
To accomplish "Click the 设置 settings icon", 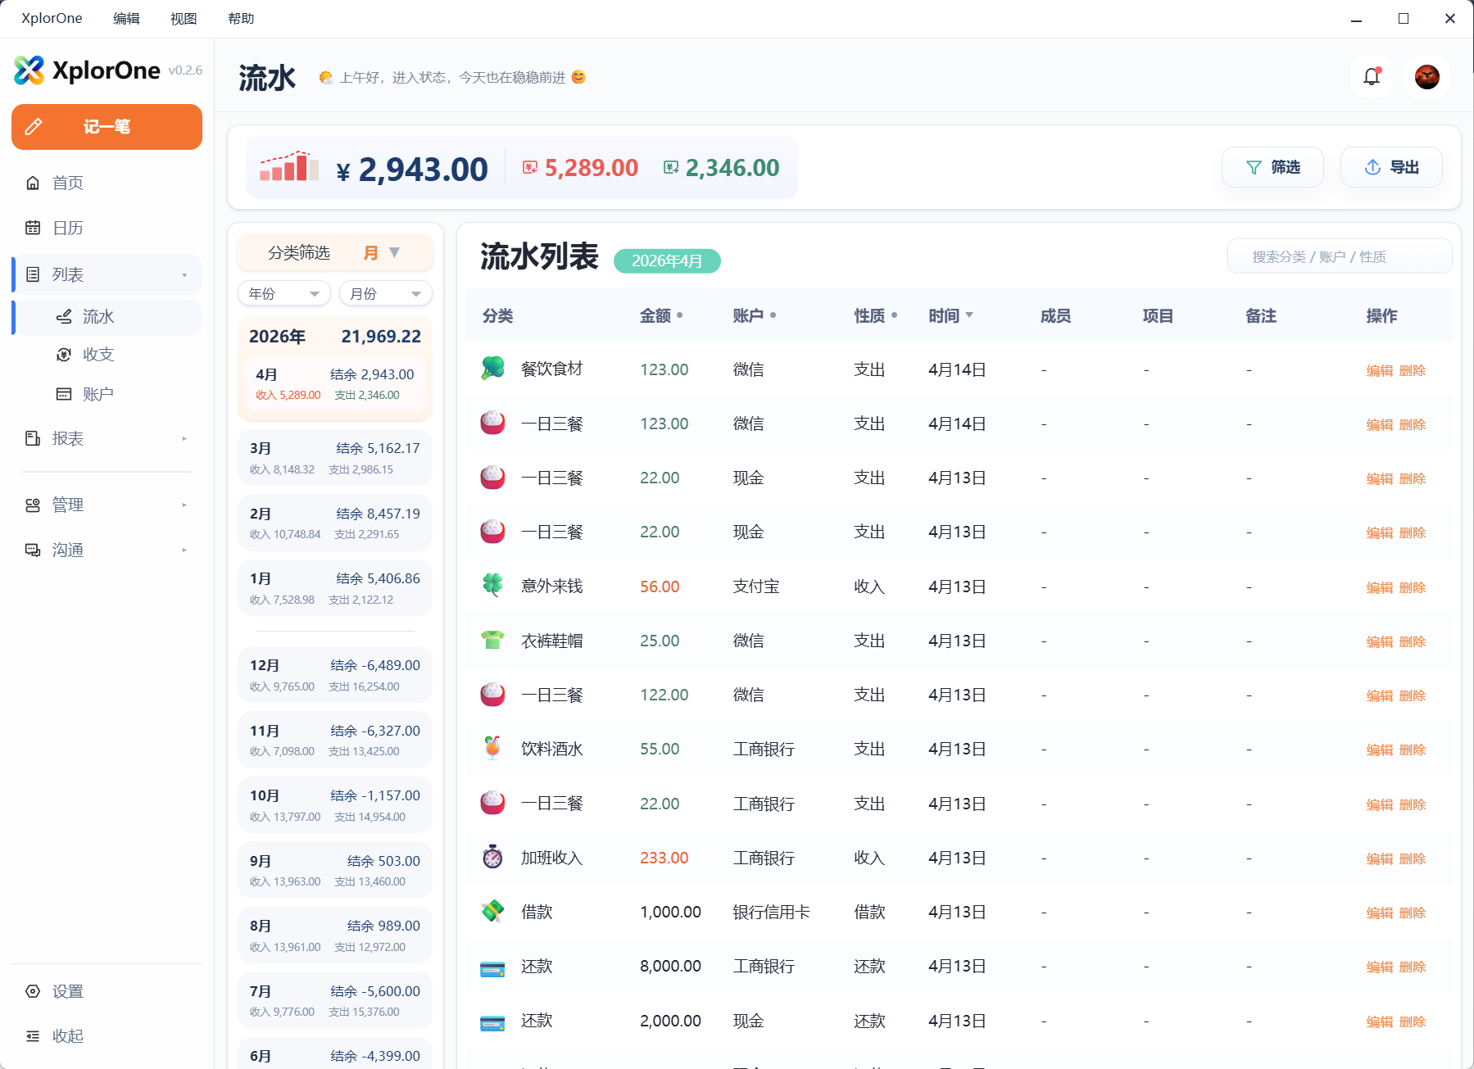I will coord(33,991).
